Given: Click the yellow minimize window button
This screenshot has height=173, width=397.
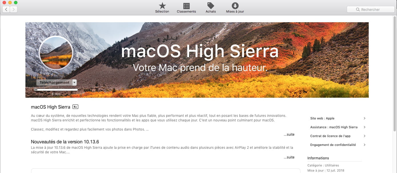Looking at the screenshot, I should (x=10, y=3).
